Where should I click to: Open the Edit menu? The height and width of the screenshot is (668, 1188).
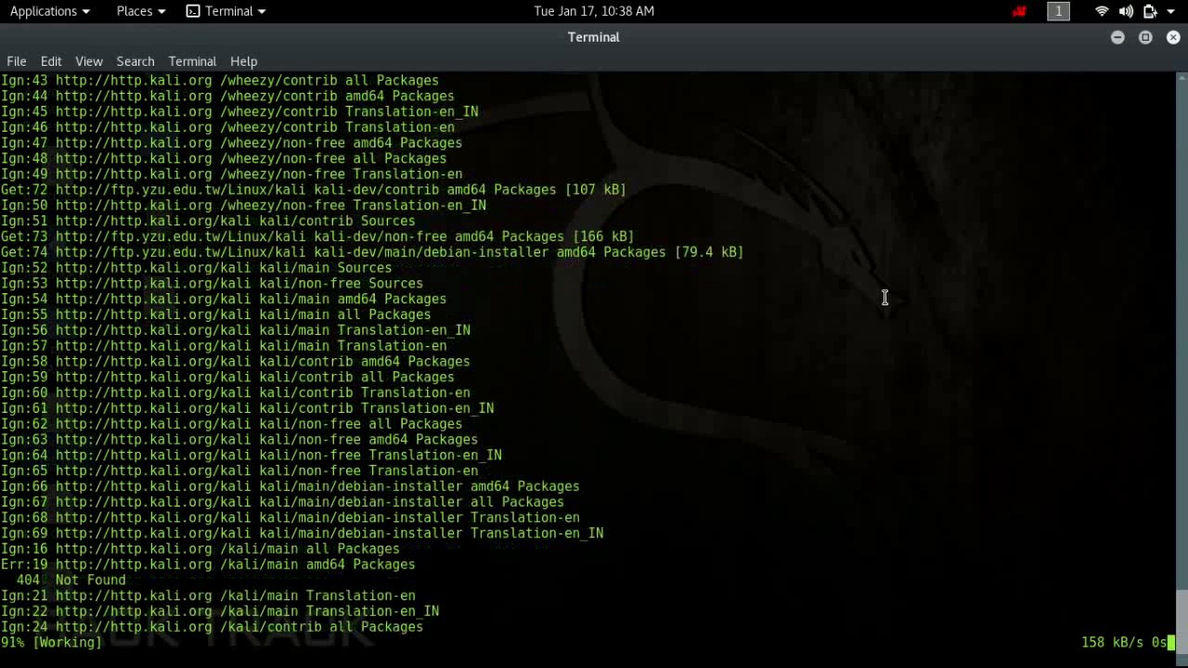tap(51, 61)
